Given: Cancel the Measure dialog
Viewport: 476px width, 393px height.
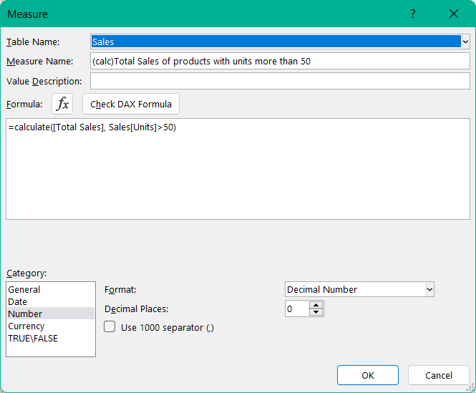Looking at the screenshot, I should pyautogui.click(x=439, y=375).
